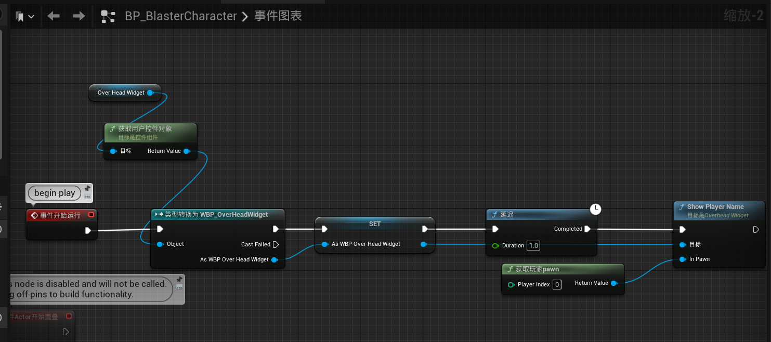
Task: Open the bookmarks dropdown in the graph toolbar
Action: click(25, 17)
